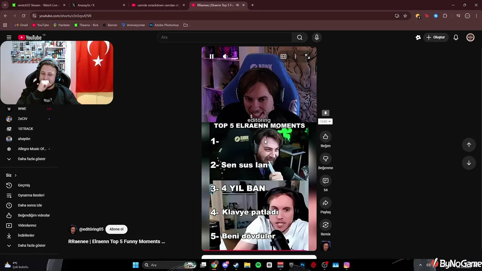Image resolution: width=482 pixels, height=271 pixels.
Task: Mute the RRaenee tab audio icon
Action: (x=237, y=5)
